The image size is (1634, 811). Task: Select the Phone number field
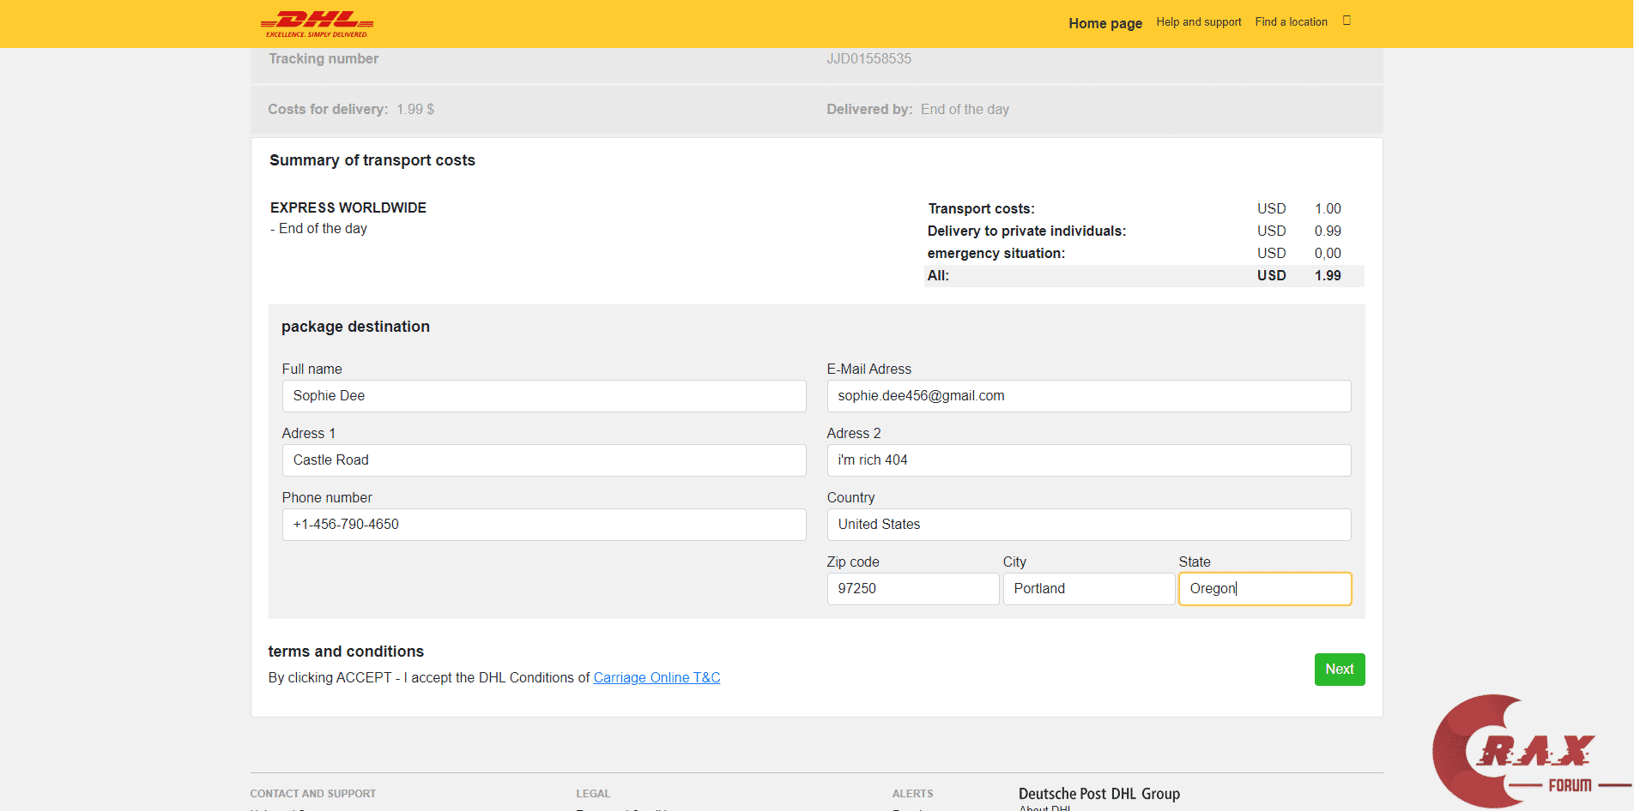(544, 525)
